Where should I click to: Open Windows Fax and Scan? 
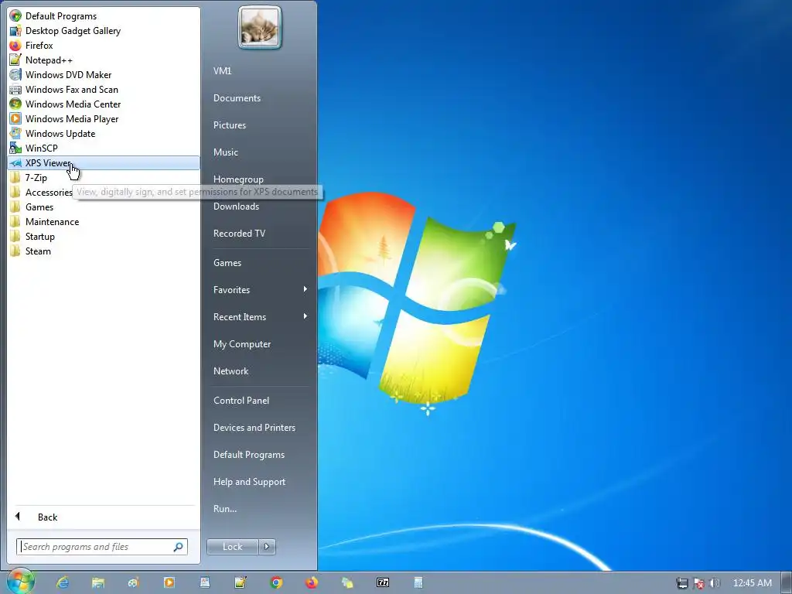pos(104,90)
